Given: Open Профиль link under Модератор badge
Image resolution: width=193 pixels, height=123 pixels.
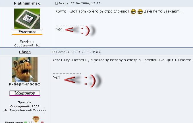Looking at the screenshot, I should pyautogui.click(x=25, y=102).
